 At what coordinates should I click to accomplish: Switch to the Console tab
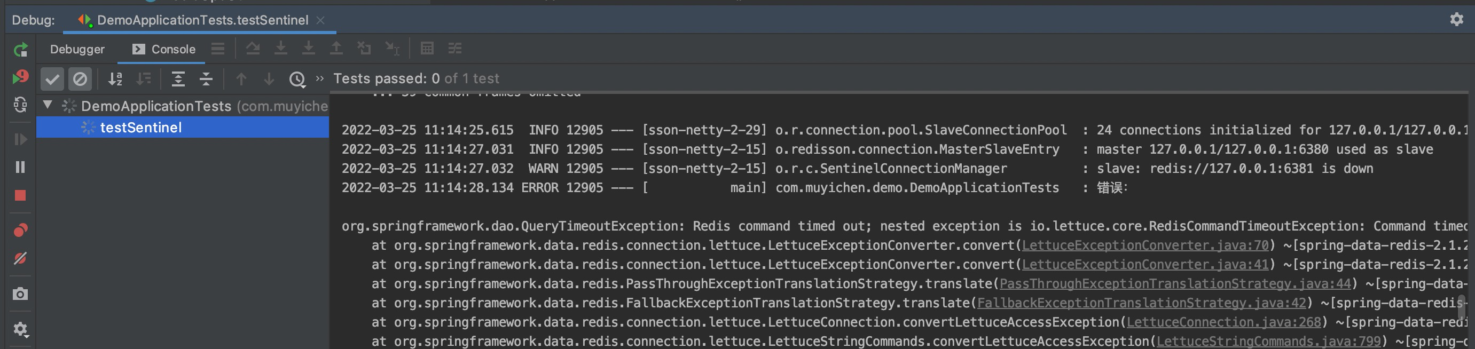coord(164,49)
